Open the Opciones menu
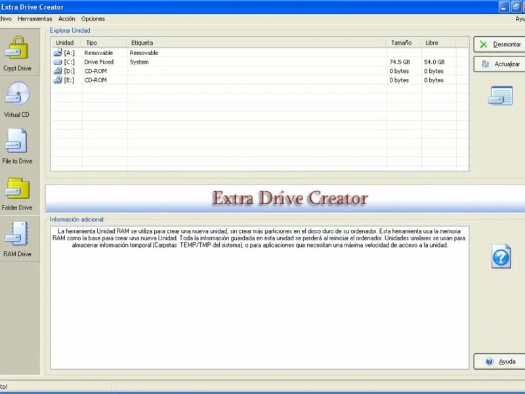 (x=93, y=19)
